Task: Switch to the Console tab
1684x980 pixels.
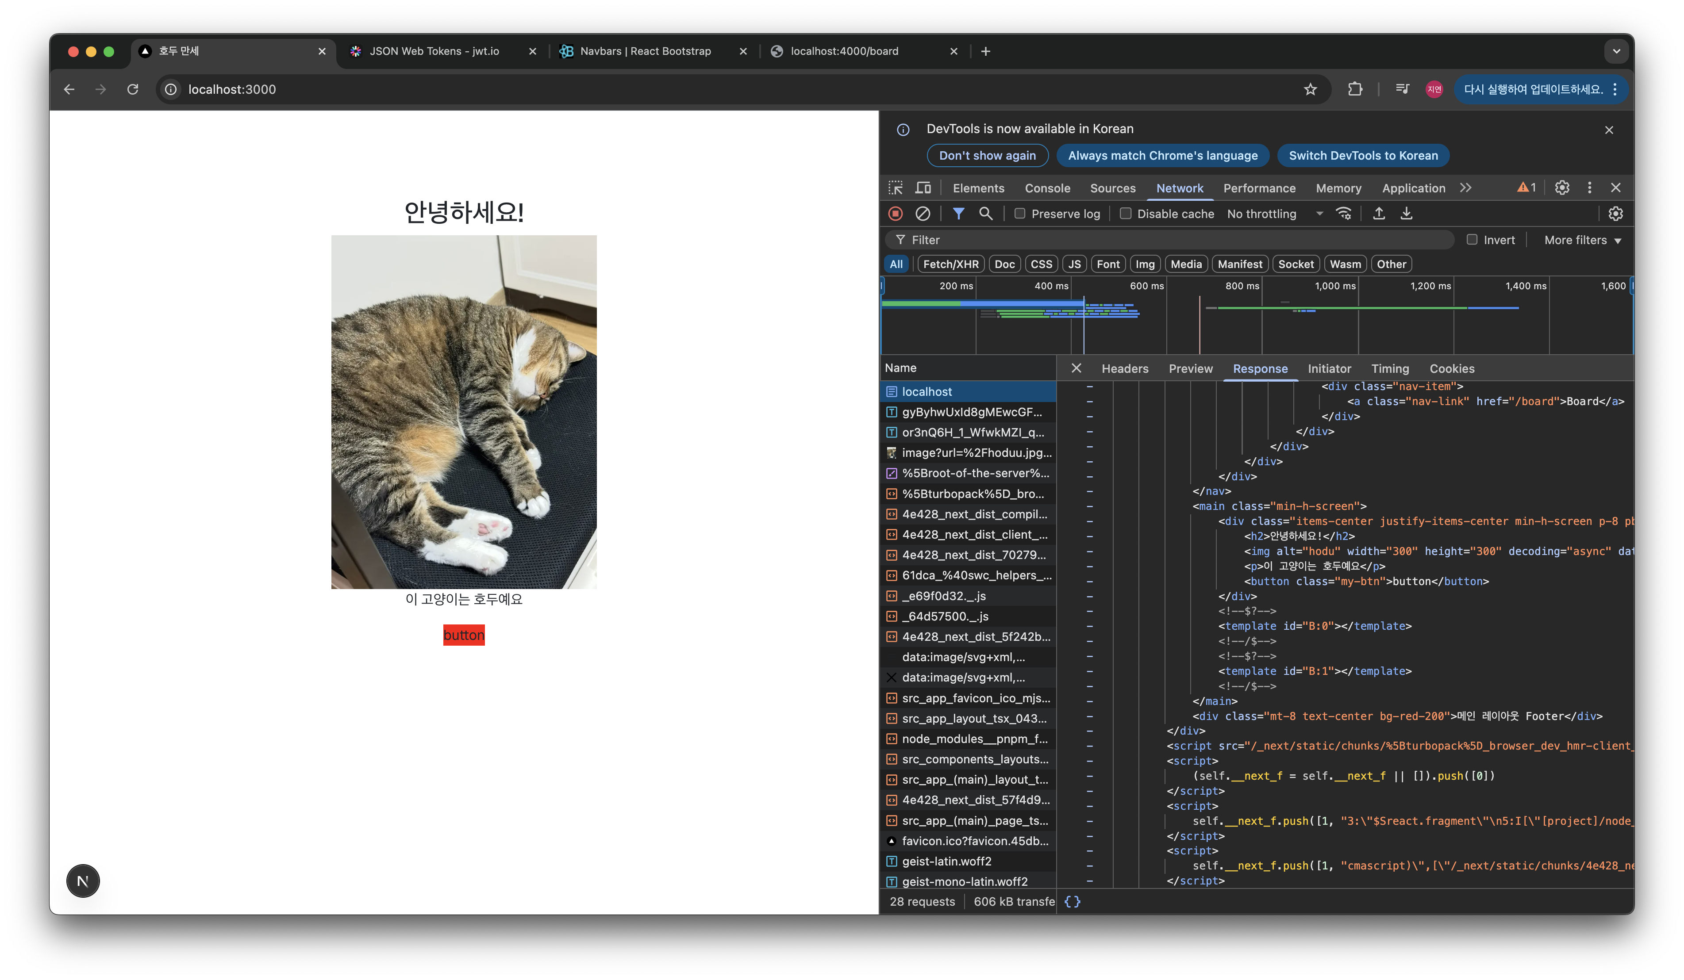Action: coord(1047,188)
